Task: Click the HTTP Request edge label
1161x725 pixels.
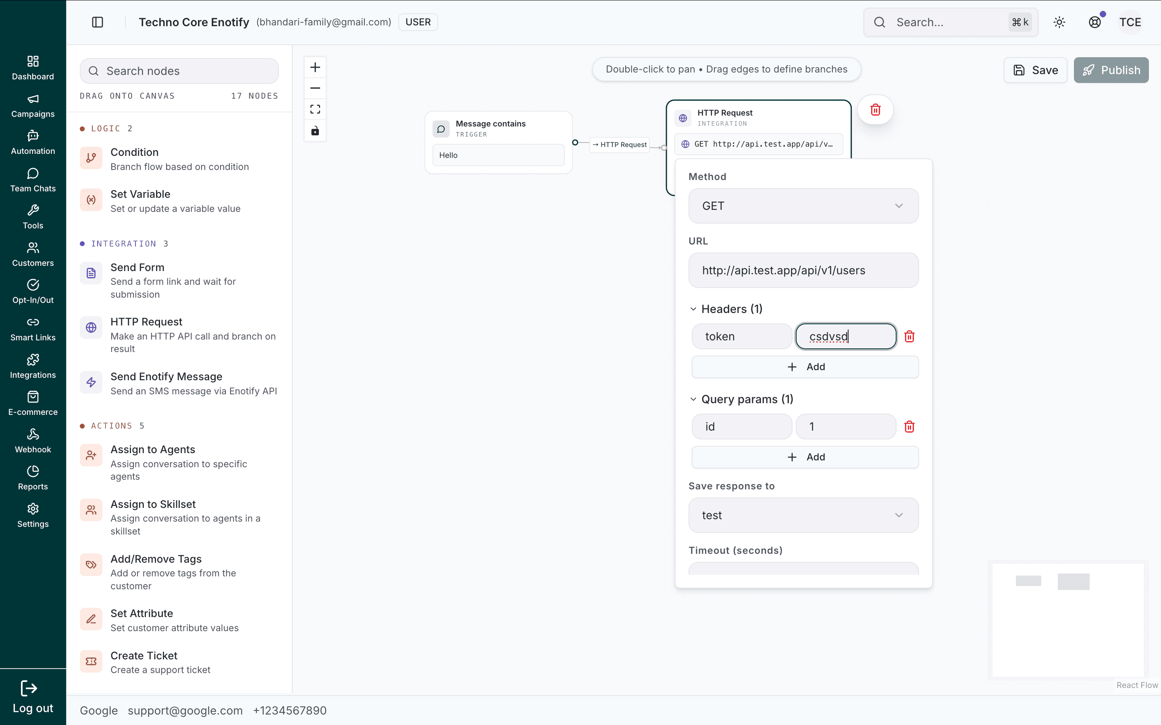Action: (x=619, y=144)
